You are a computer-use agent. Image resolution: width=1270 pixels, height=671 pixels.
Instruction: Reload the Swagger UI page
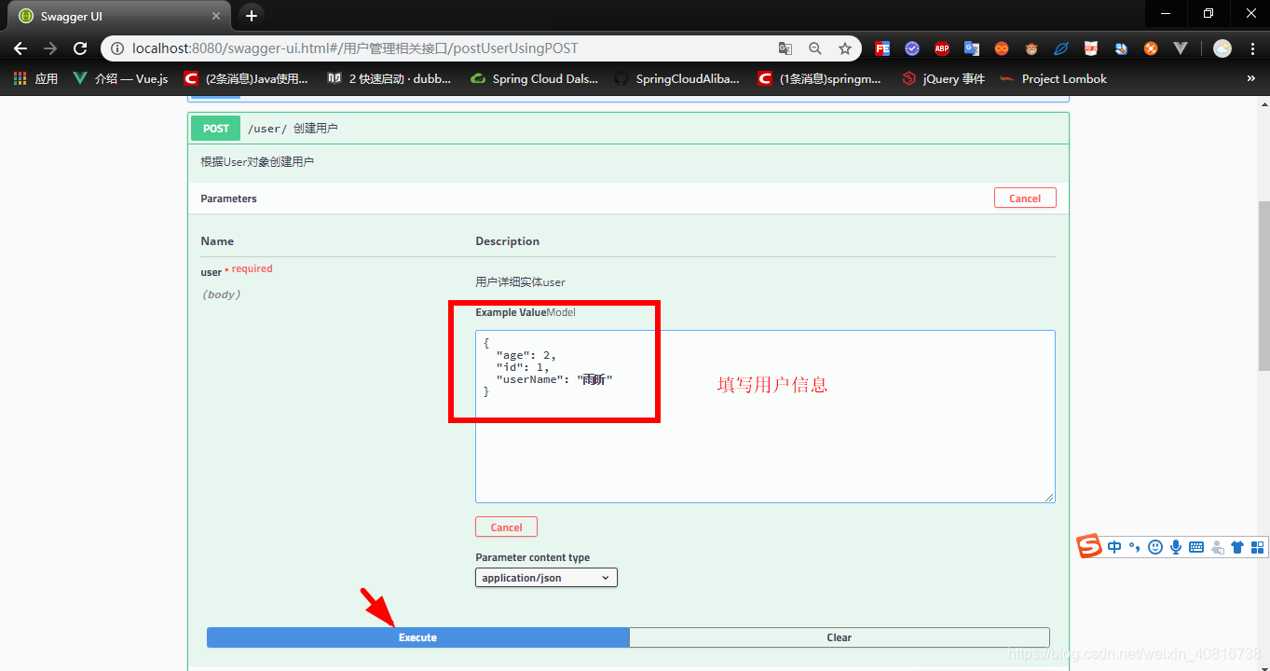(80, 48)
